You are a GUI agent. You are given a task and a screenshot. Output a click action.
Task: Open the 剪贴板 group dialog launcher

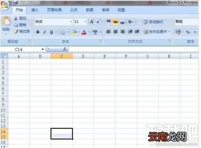(30, 41)
